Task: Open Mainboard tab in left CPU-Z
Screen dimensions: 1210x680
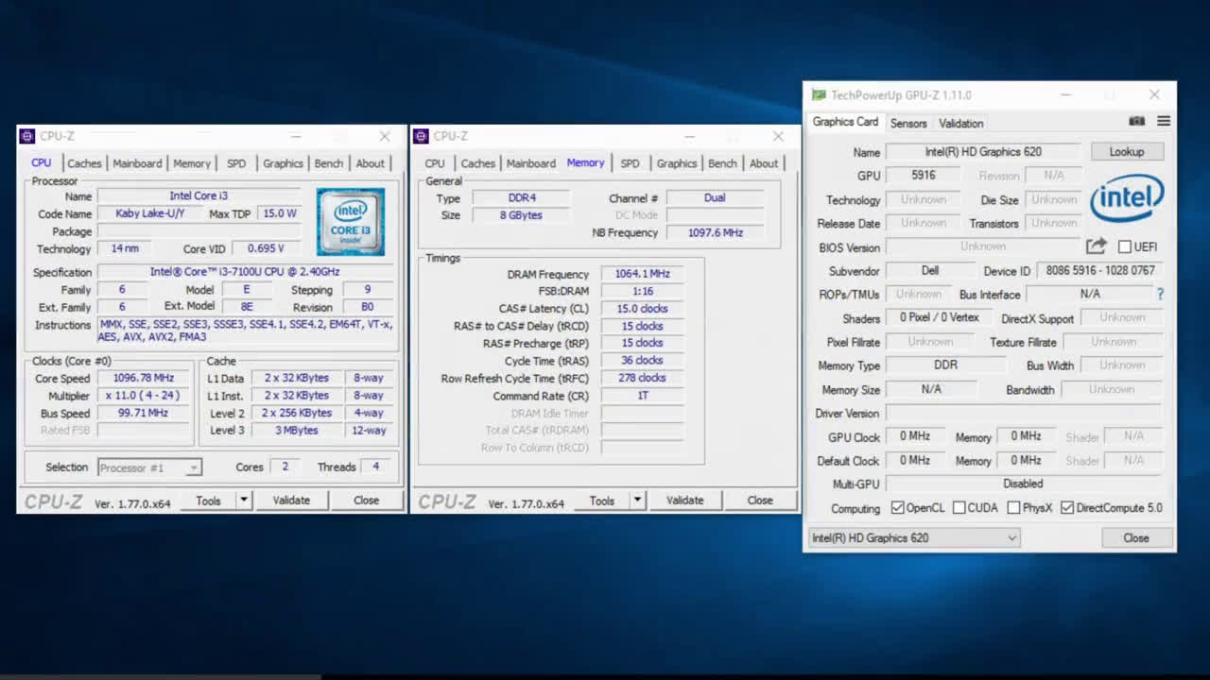Action: point(137,163)
